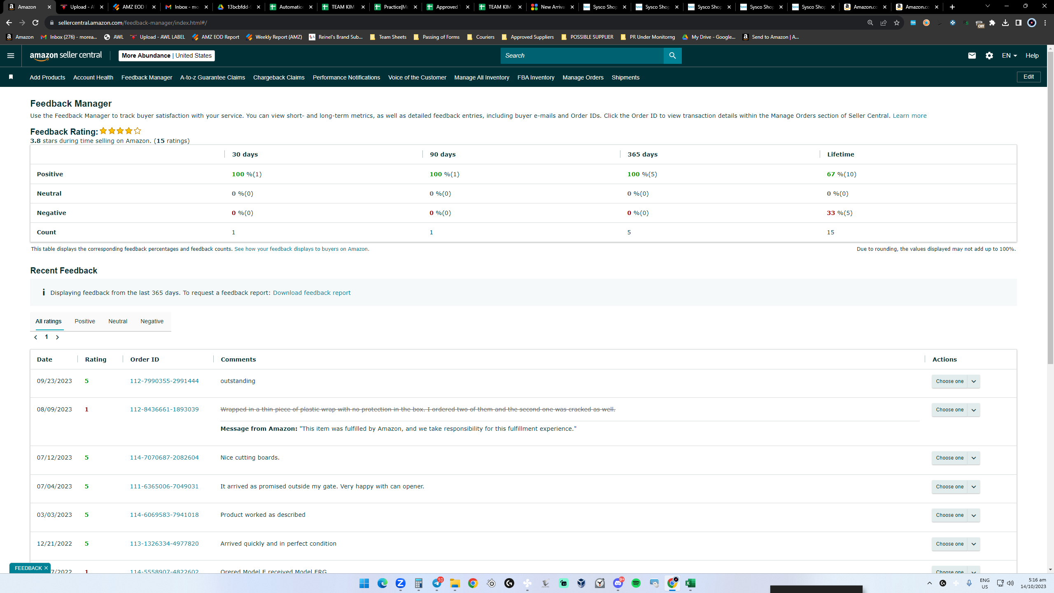
Task: Open the Shipments nav item
Action: [625, 77]
